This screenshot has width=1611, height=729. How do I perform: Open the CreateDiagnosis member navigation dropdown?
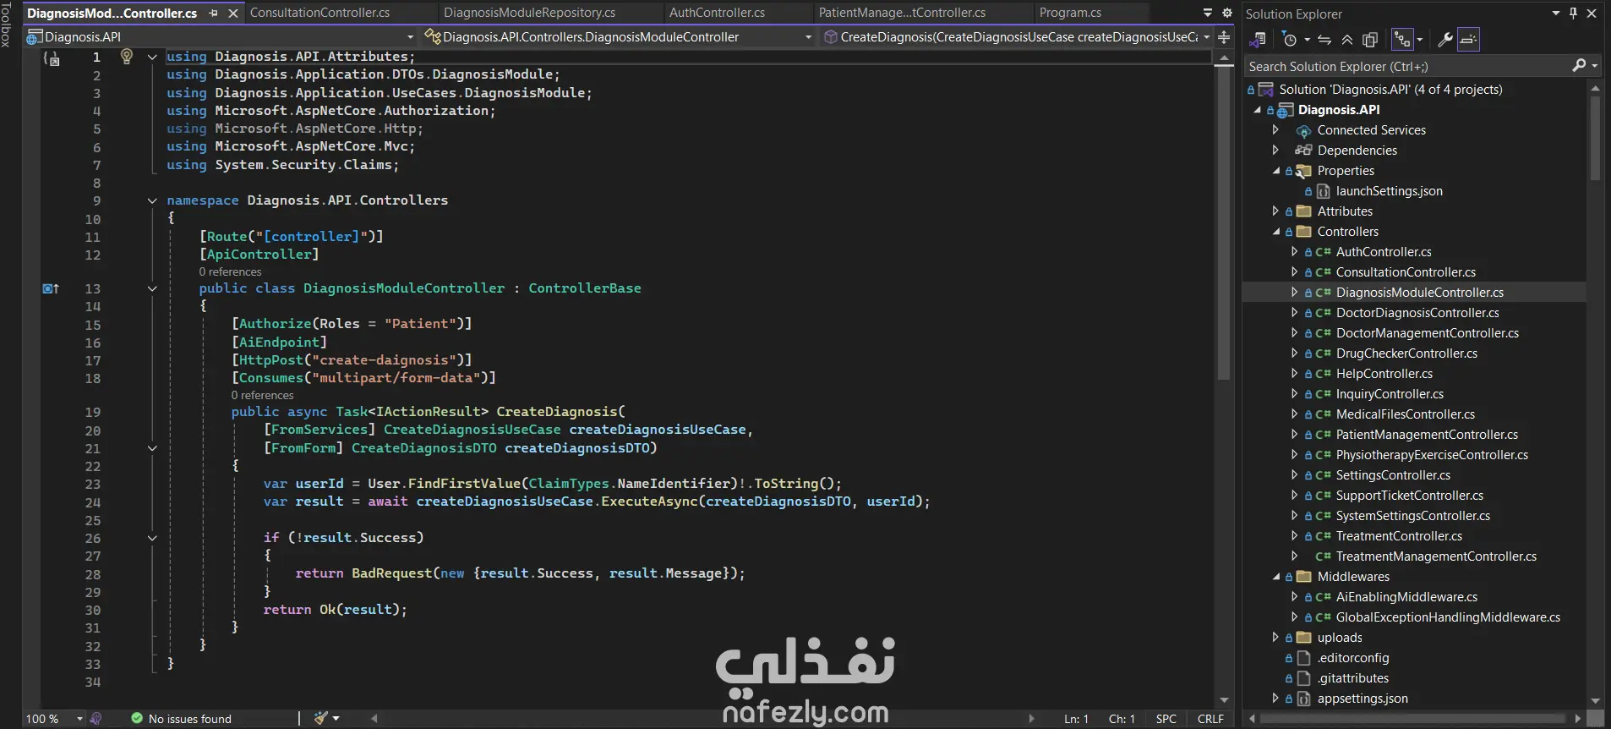coord(1206,37)
